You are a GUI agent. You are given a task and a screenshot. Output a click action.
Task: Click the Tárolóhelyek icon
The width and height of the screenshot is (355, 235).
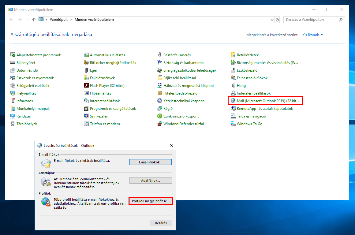point(13,124)
